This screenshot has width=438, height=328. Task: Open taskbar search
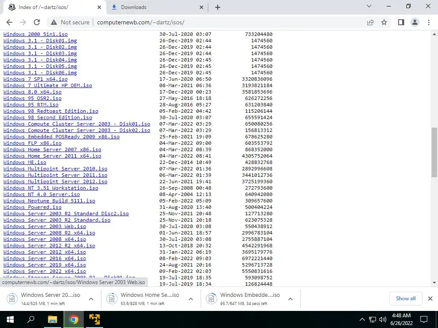(x=31, y=319)
